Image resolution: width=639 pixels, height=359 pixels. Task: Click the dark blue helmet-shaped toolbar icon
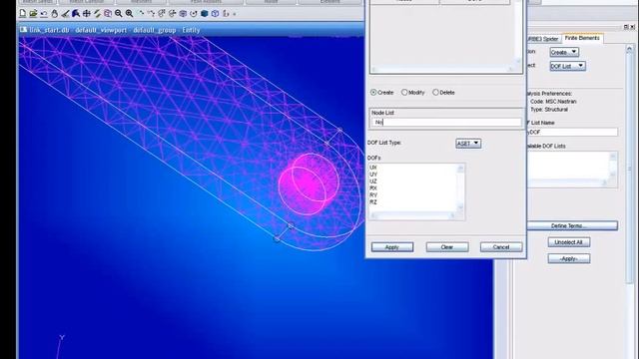[x=76, y=14]
